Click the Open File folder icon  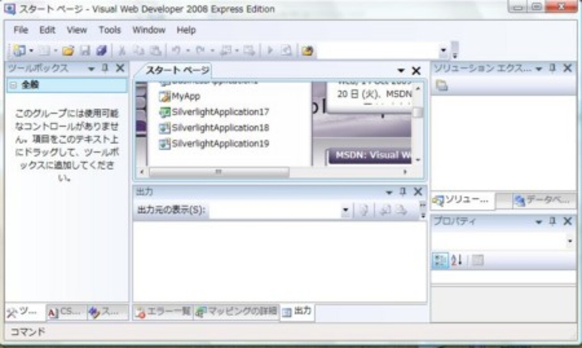[x=68, y=51]
